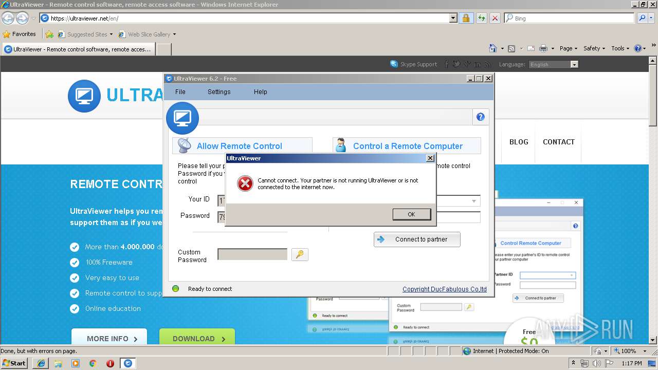Open the File menu in UltraViewer

tap(180, 91)
